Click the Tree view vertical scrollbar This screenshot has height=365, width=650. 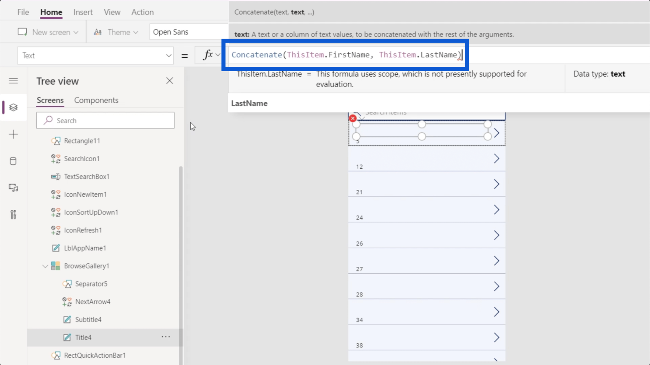coord(181,265)
